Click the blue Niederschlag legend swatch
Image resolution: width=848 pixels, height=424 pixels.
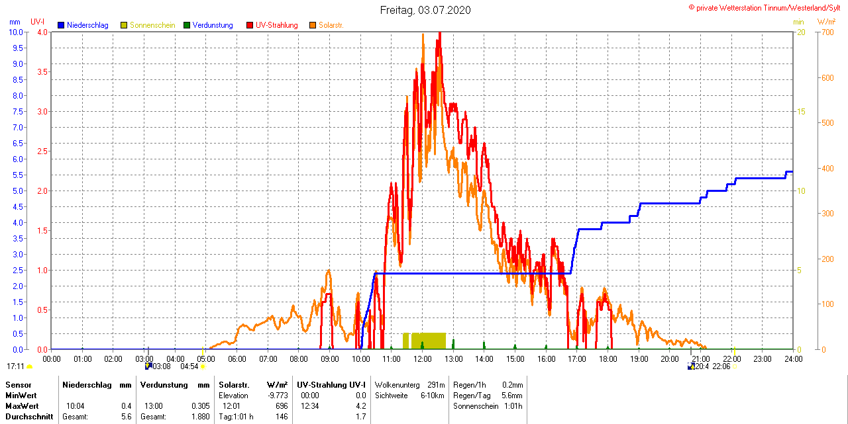tap(61, 25)
